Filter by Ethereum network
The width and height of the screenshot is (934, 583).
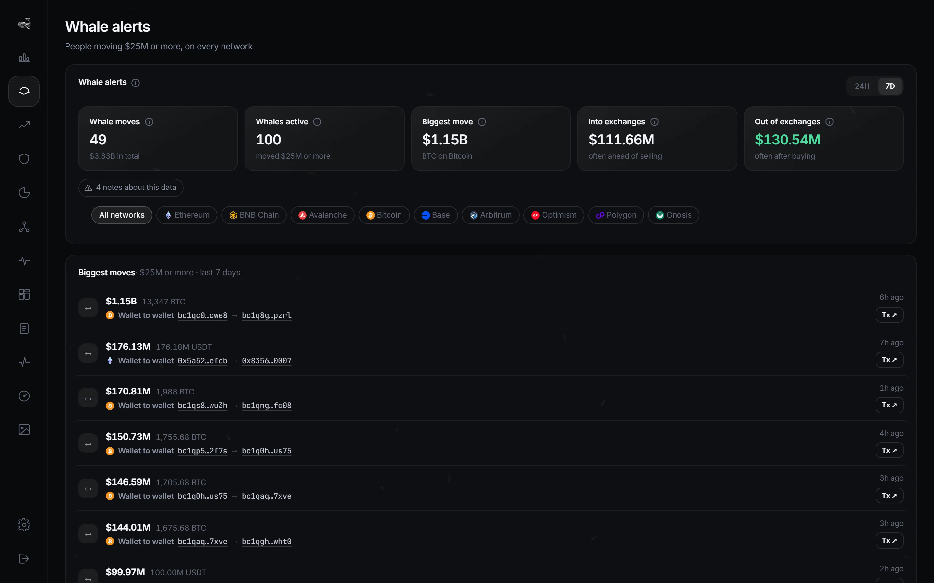187,215
